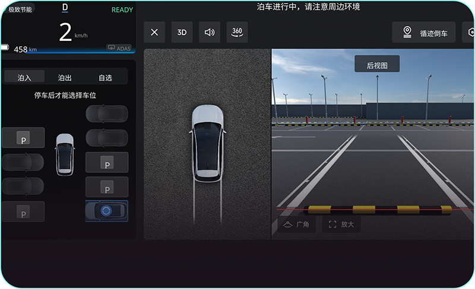Switch to 3D view mode
The height and width of the screenshot is (289, 475).
click(182, 33)
